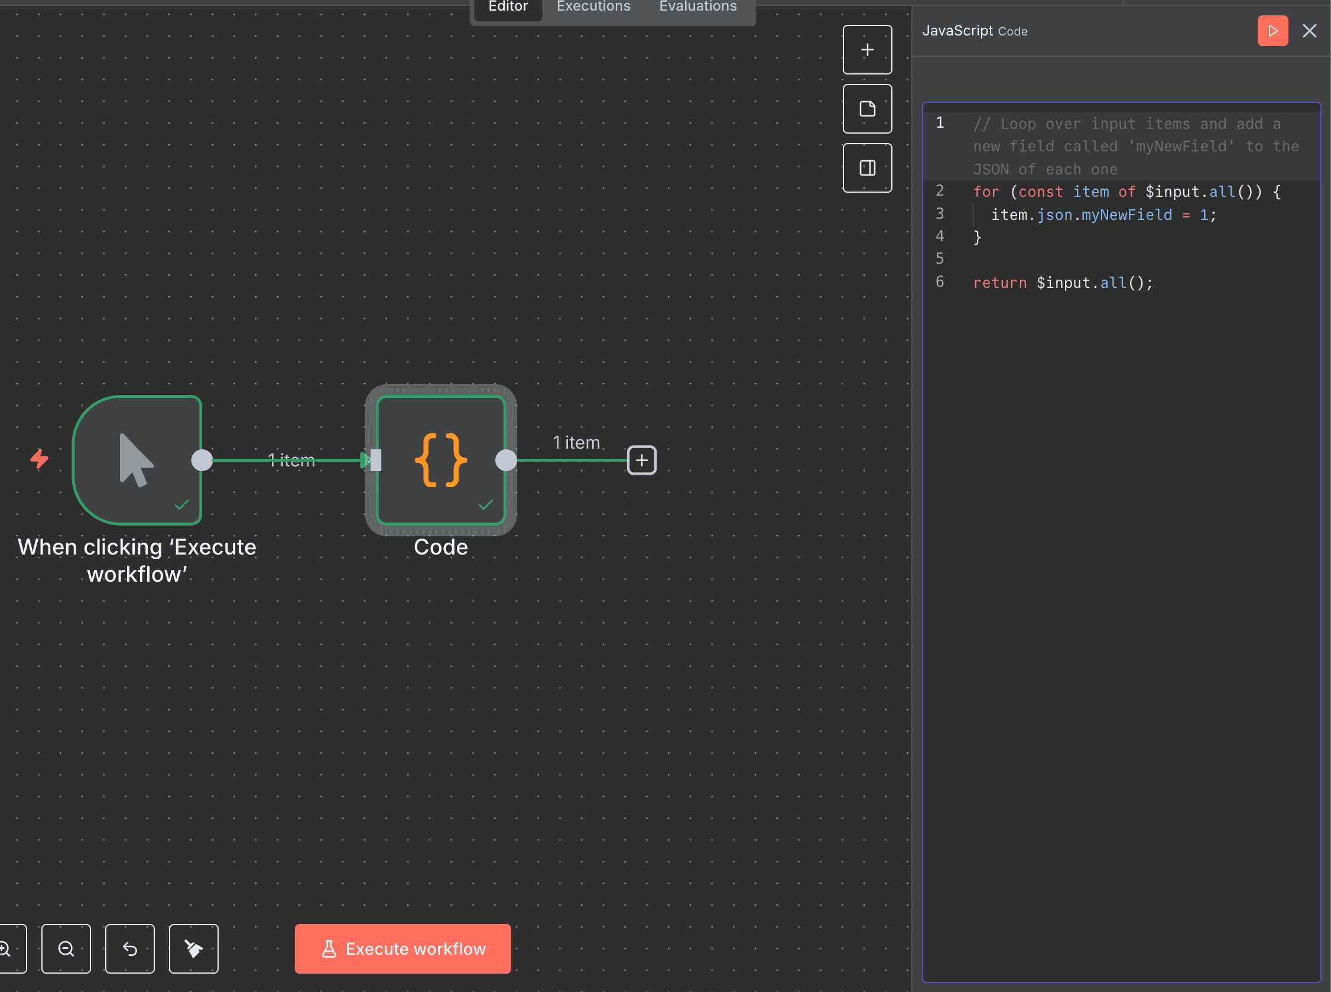Click the add node plus button
1331x992 pixels.
pyautogui.click(x=867, y=50)
